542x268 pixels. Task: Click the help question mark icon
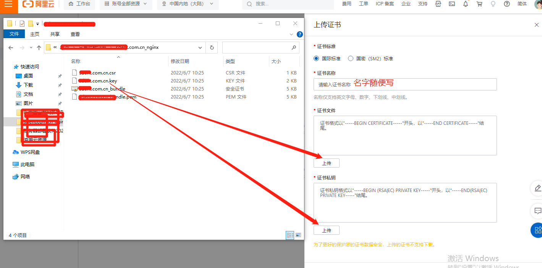(507, 4)
